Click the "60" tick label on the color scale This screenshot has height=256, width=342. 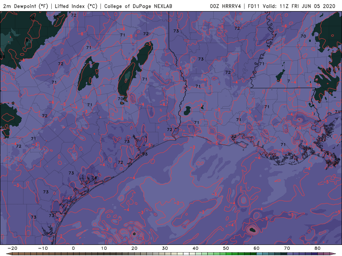256,248
